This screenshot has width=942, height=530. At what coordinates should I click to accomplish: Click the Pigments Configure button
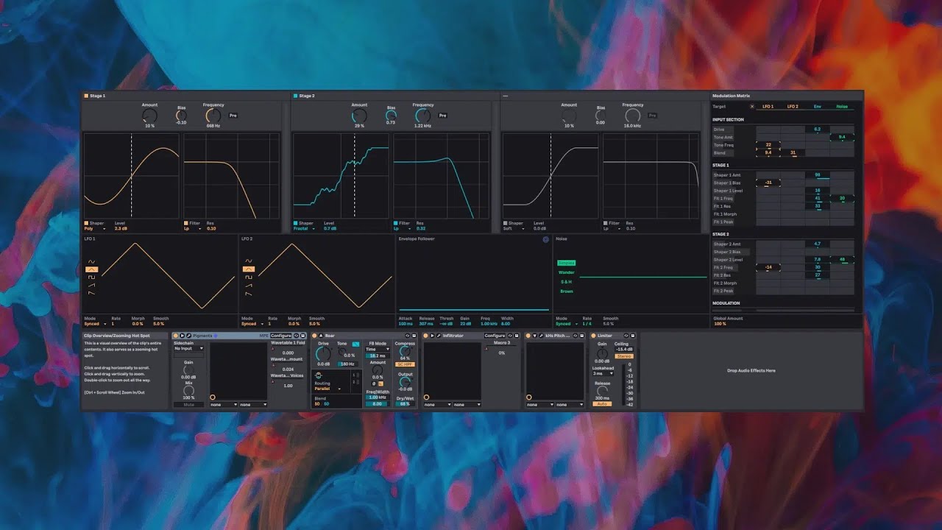281,336
